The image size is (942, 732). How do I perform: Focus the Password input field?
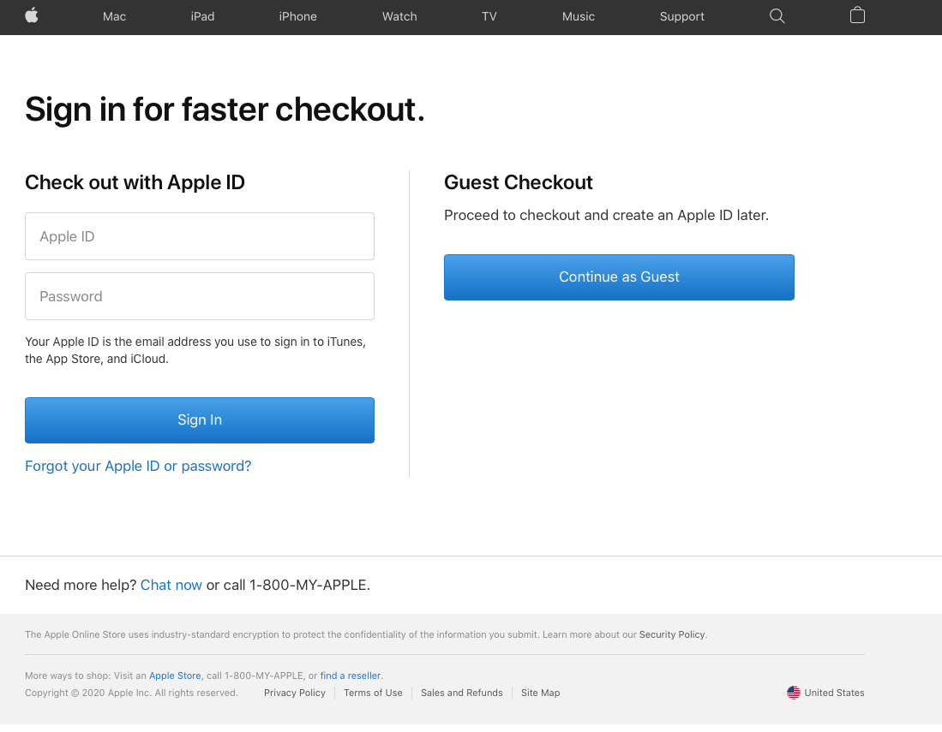(200, 296)
